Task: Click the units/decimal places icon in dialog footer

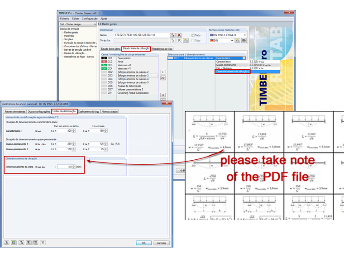Action: [x=14, y=243]
